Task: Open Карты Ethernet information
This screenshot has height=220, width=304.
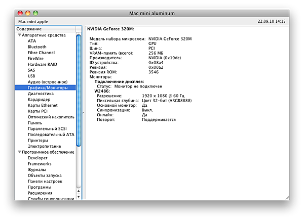Action: tap(43, 105)
